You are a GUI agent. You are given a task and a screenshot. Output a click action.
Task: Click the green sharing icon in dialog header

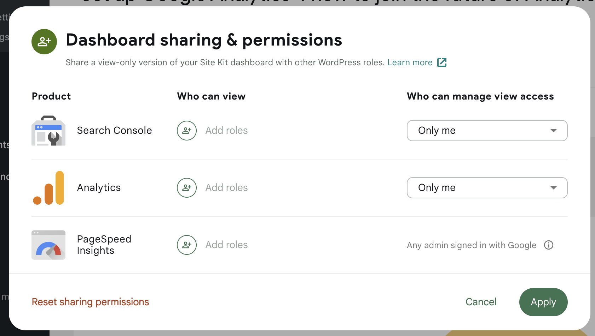44,42
